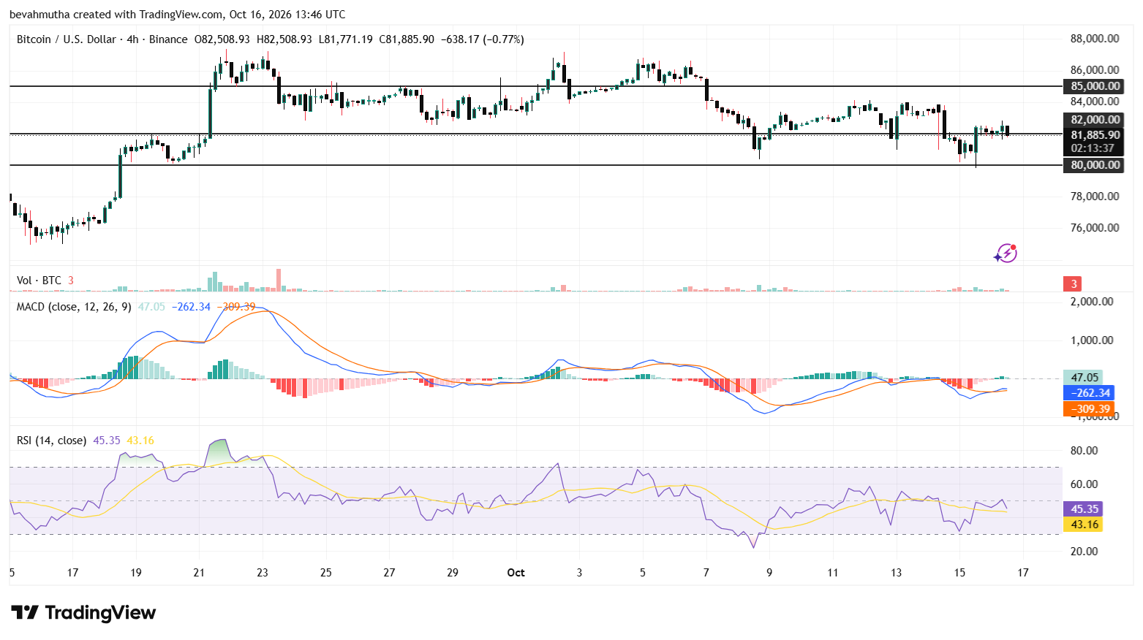Click the red volume value badge 3

[1072, 284]
